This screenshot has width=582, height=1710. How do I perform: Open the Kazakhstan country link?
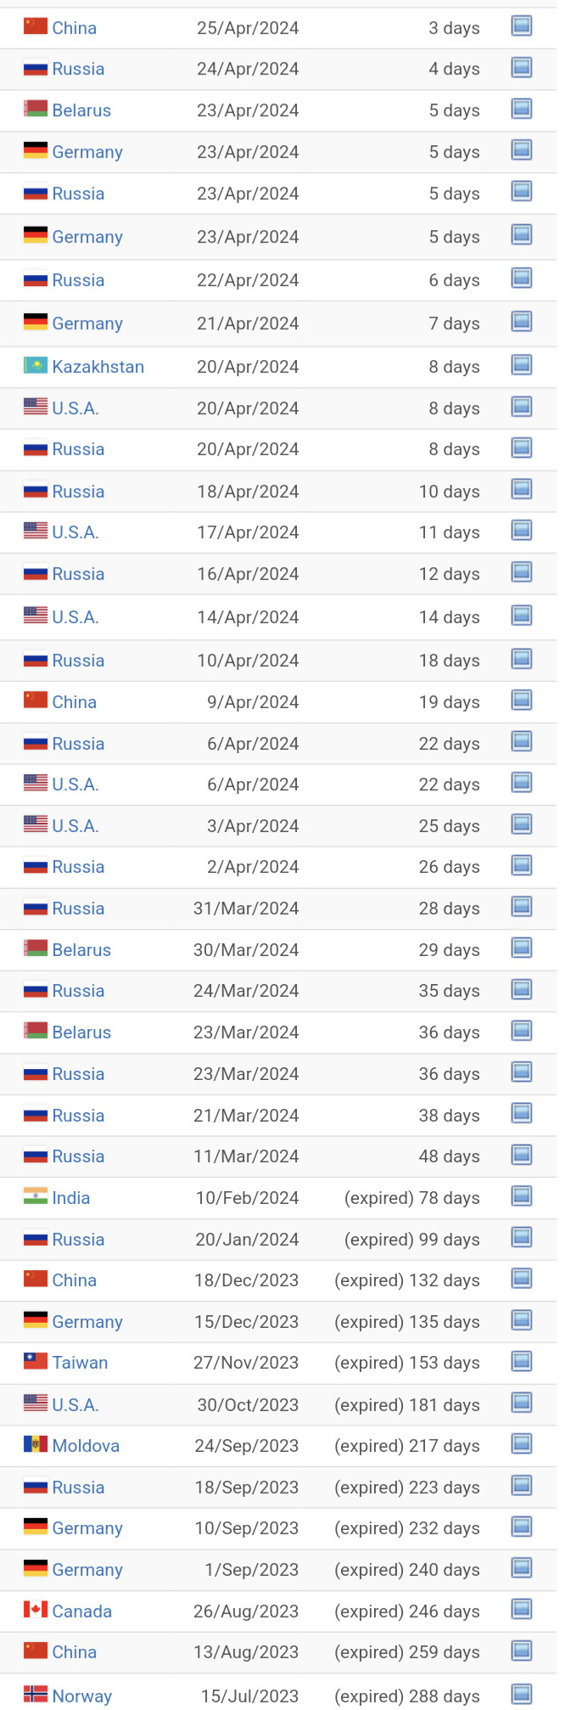pyautogui.click(x=98, y=367)
